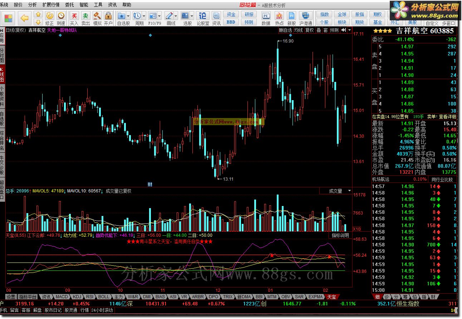Click the 测速 clock icon
462x319 pixels.
[x=61, y=15]
